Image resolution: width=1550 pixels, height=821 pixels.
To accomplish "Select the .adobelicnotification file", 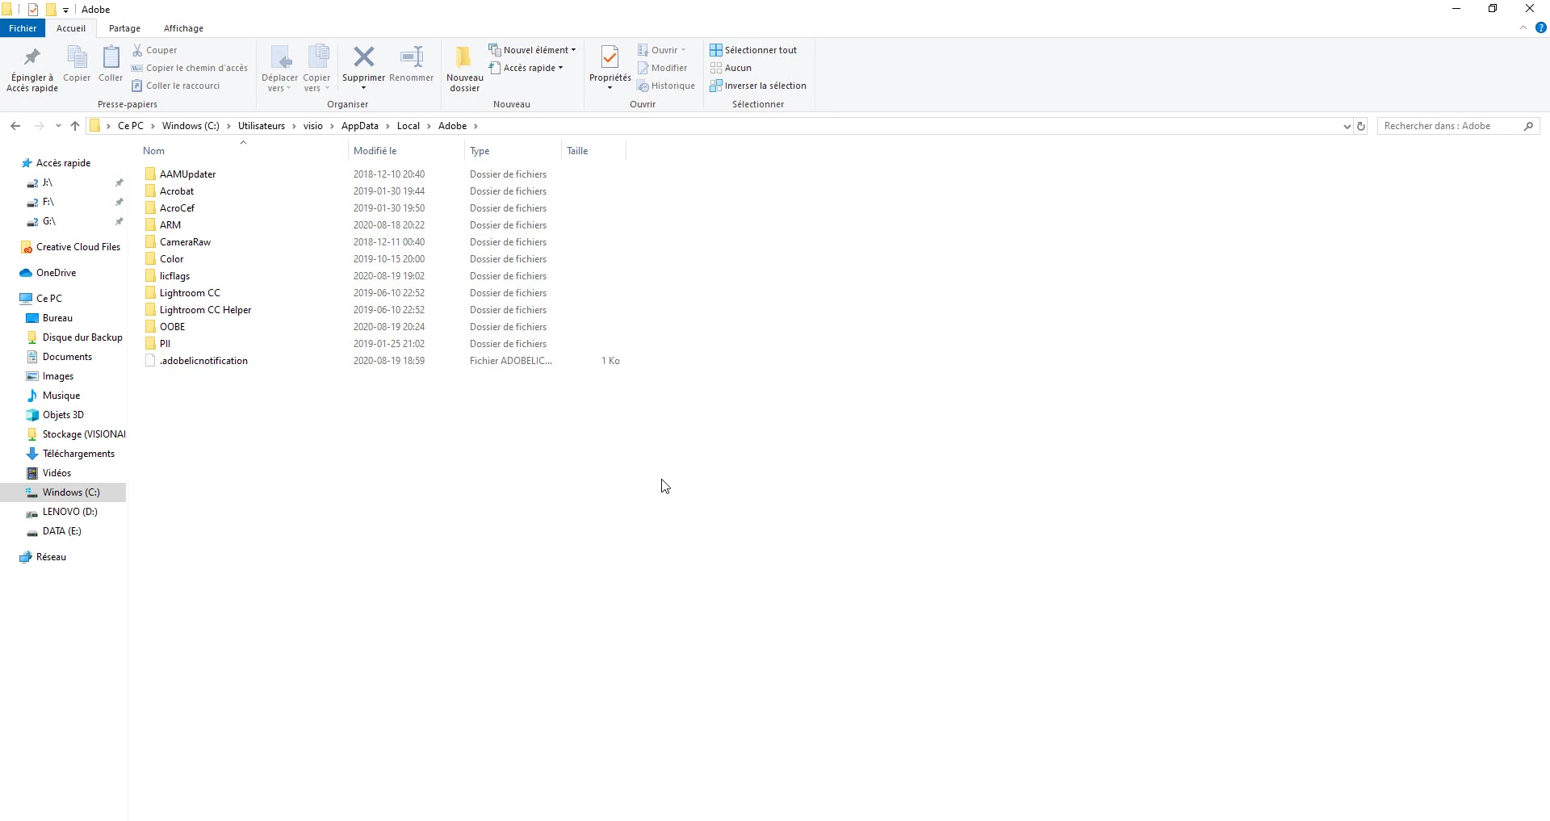I will pos(203,361).
